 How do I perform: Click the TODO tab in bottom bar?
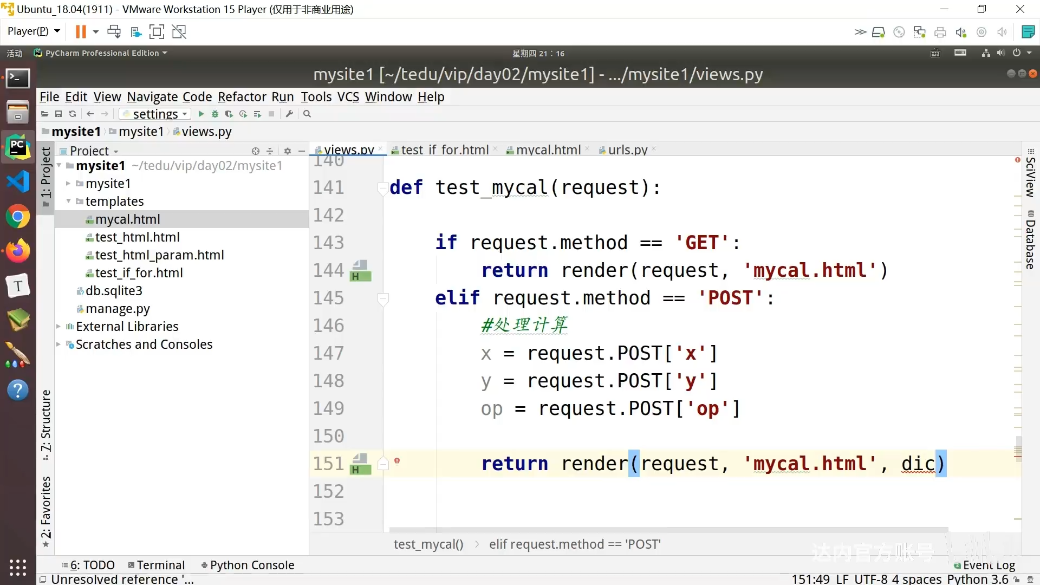[x=93, y=565]
